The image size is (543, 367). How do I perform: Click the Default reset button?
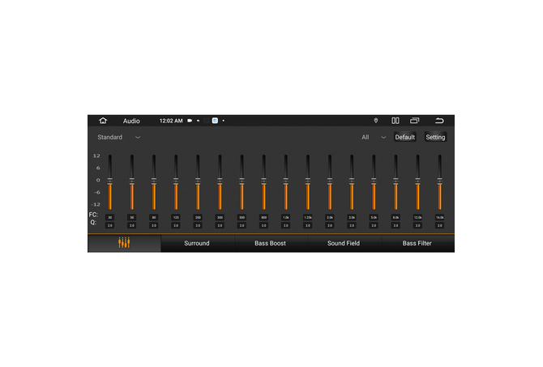pos(404,138)
